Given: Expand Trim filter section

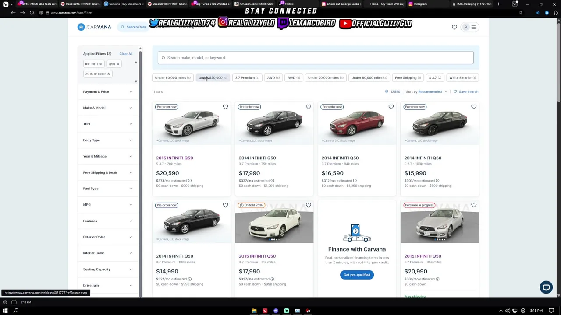Looking at the screenshot, I should 107,124.
